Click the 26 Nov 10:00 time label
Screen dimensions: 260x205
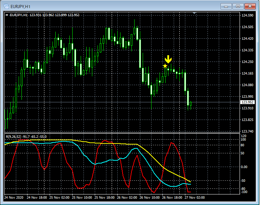click(x=150, y=198)
